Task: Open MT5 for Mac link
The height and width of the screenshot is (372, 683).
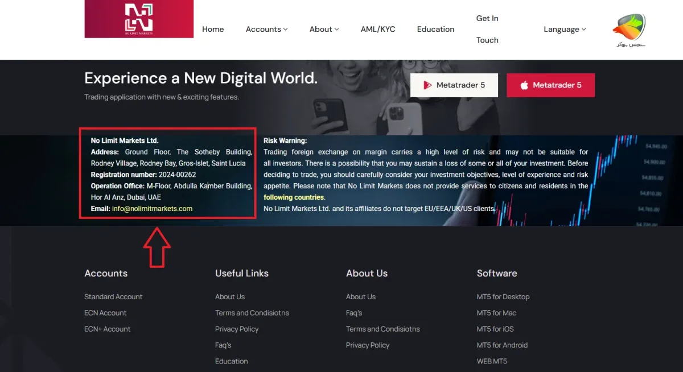Action: pos(497,313)
